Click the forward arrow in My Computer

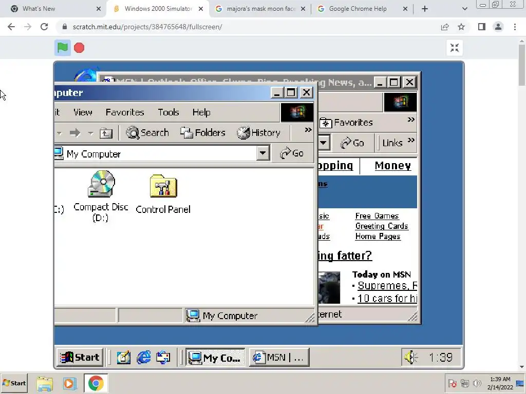(75, 133)
